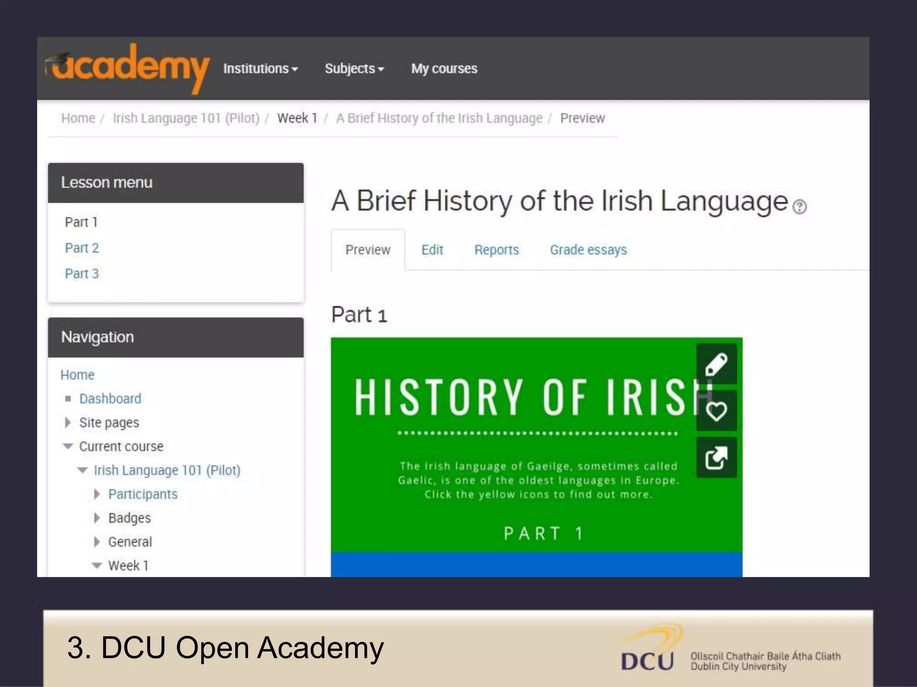Click the academy logo
Viewport: 917px width, 687px height.
point(127,68)
